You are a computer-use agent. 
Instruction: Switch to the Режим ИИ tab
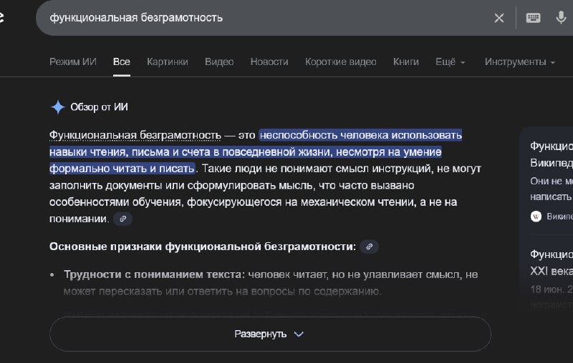(72, 62)
